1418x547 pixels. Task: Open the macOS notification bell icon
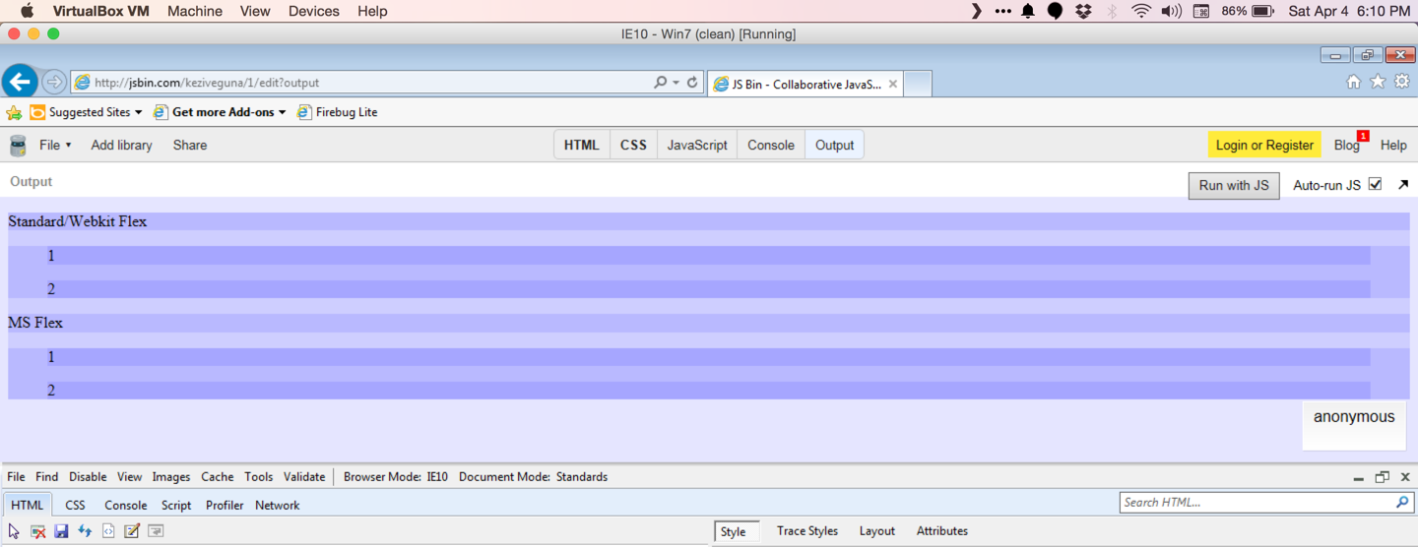pos(1028,11)
